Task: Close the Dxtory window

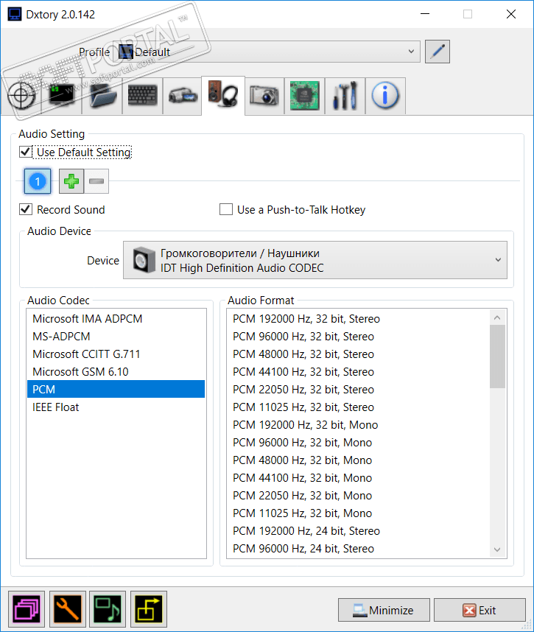Action: point(511,14)
